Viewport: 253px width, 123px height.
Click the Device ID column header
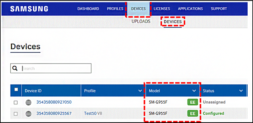pyautogui.click(x=51, y=91)
